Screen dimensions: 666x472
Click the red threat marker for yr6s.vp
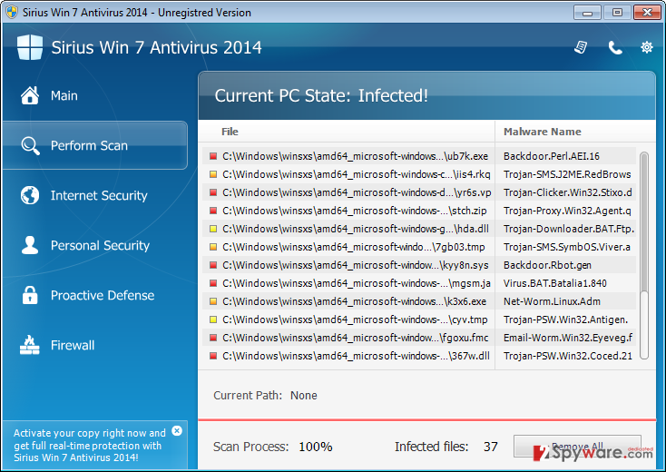pos(213,192)
